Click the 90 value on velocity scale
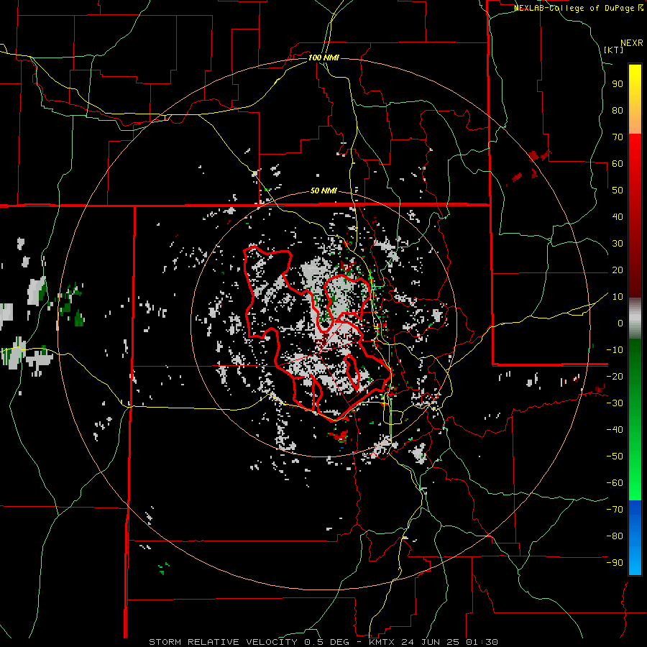 618,84
